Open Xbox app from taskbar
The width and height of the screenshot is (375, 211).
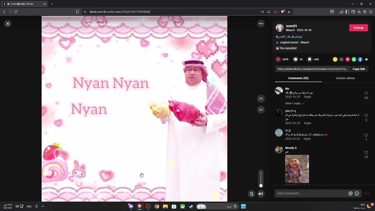[x=183, y=207]
